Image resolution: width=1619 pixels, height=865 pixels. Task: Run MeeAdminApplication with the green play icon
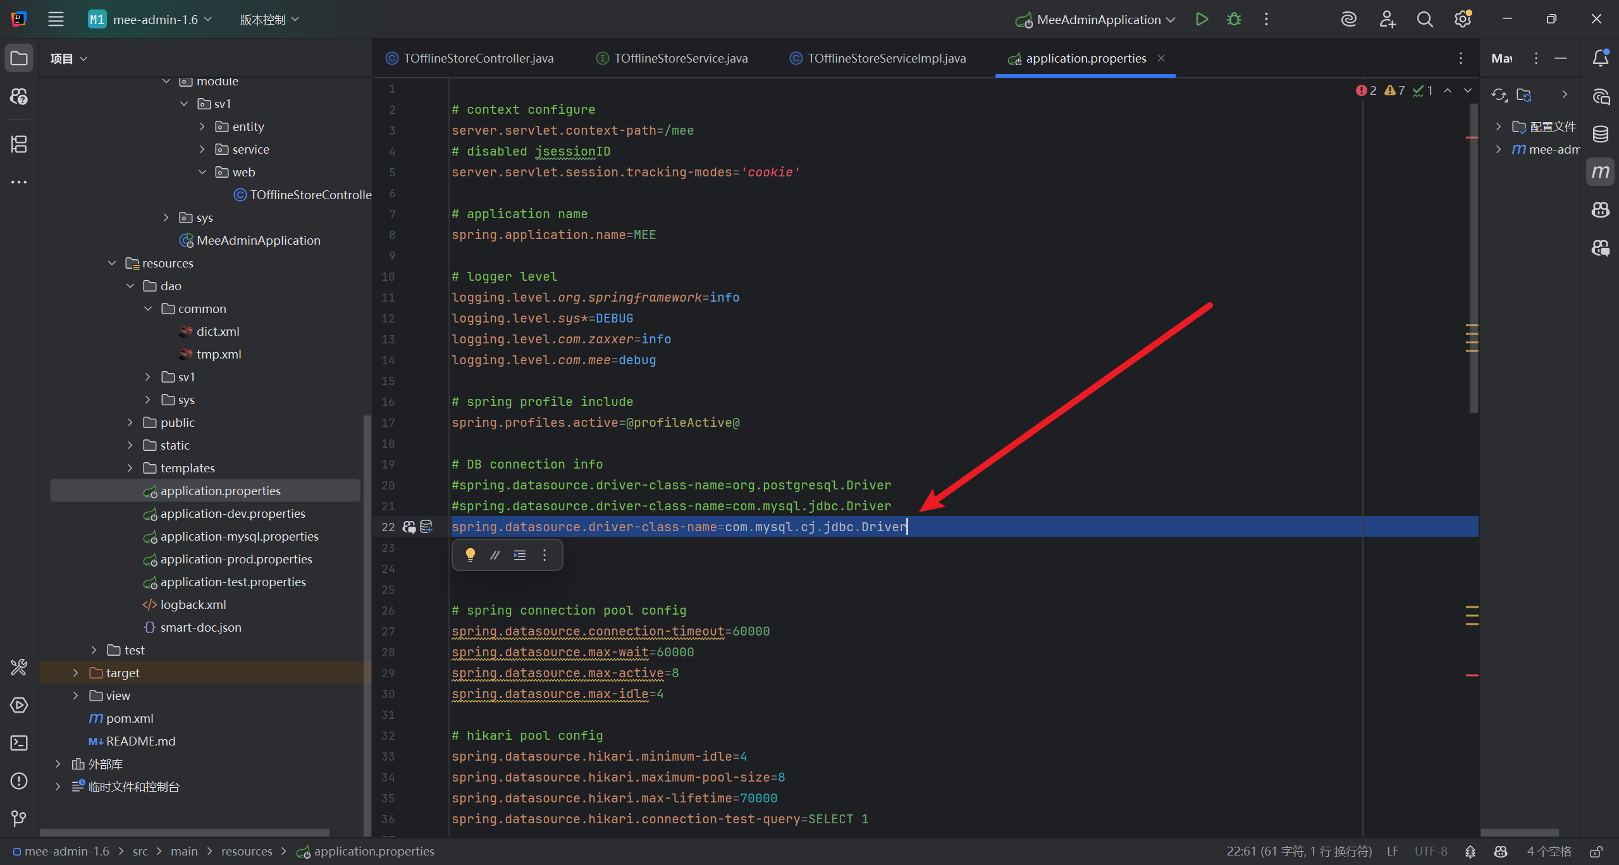click(1202, 19)
